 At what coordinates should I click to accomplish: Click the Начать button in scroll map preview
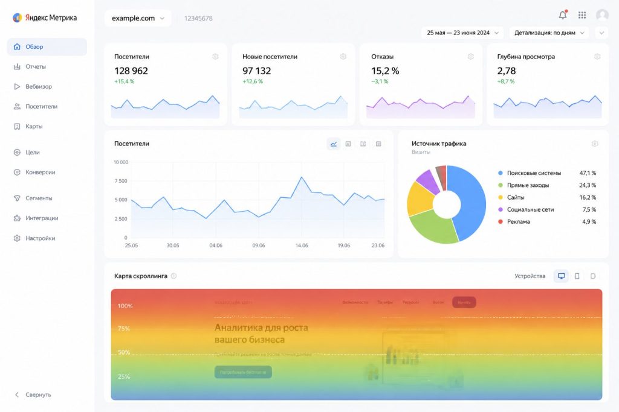tap(464, 302)
